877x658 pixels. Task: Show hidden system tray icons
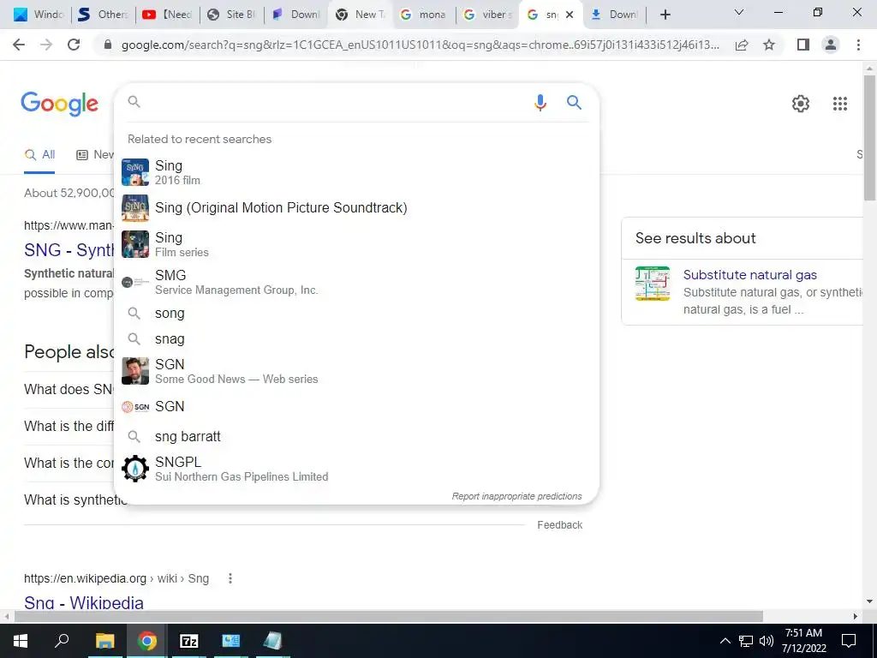pos(725,641)
